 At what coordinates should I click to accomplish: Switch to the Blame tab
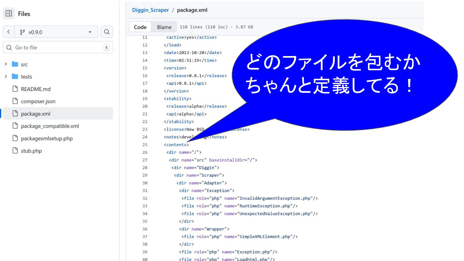[x=164, y=27]
